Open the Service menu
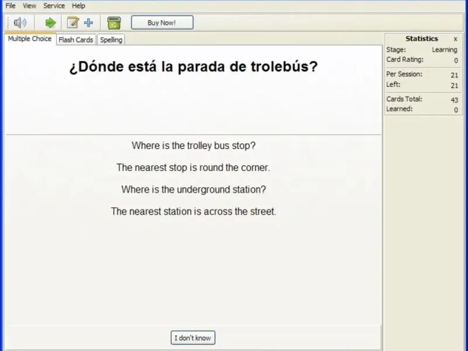Image resolution: width=468 pixels, height=351 pixels. click(x=54, y=6)
